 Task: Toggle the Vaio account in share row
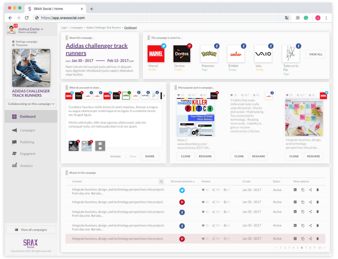click(x=145, y=96)
